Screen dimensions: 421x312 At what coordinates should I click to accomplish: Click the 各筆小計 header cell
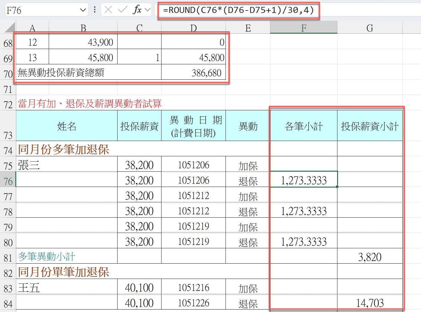pyautogui.click(x=303, y=126)
